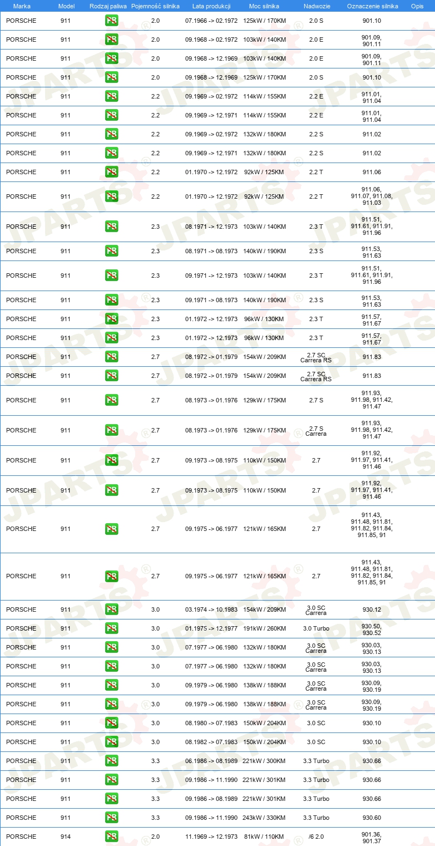Select the date cell 03.1974 -> 10.1983
The image size is (435, 846).
211,609
